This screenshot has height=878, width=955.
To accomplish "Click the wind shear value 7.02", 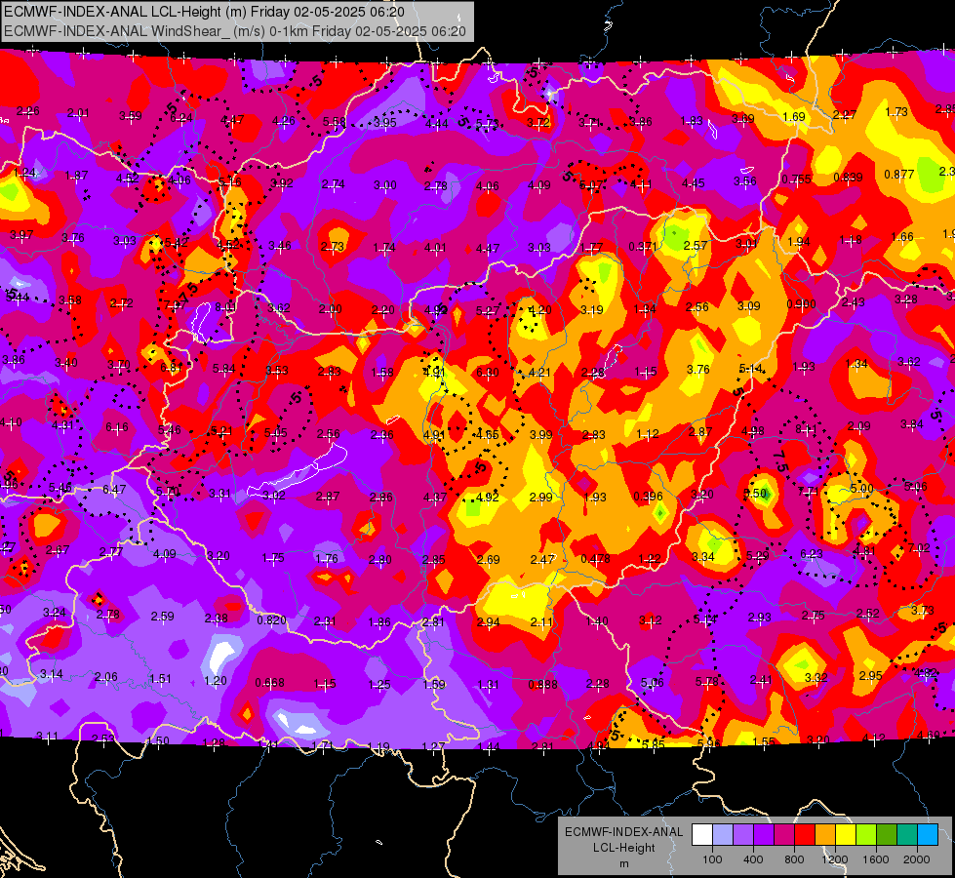I will point(919,547).
